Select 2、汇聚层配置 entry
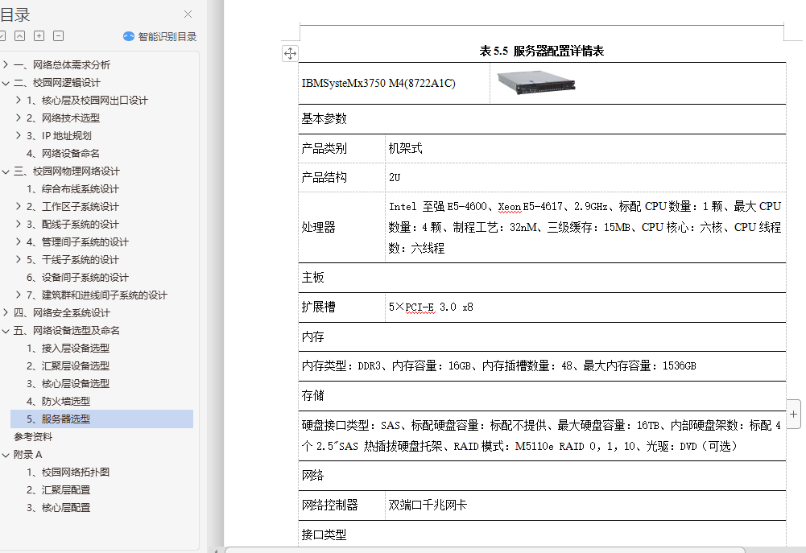Viewport: 806px width, 553px height. click(x=58, y=489)
